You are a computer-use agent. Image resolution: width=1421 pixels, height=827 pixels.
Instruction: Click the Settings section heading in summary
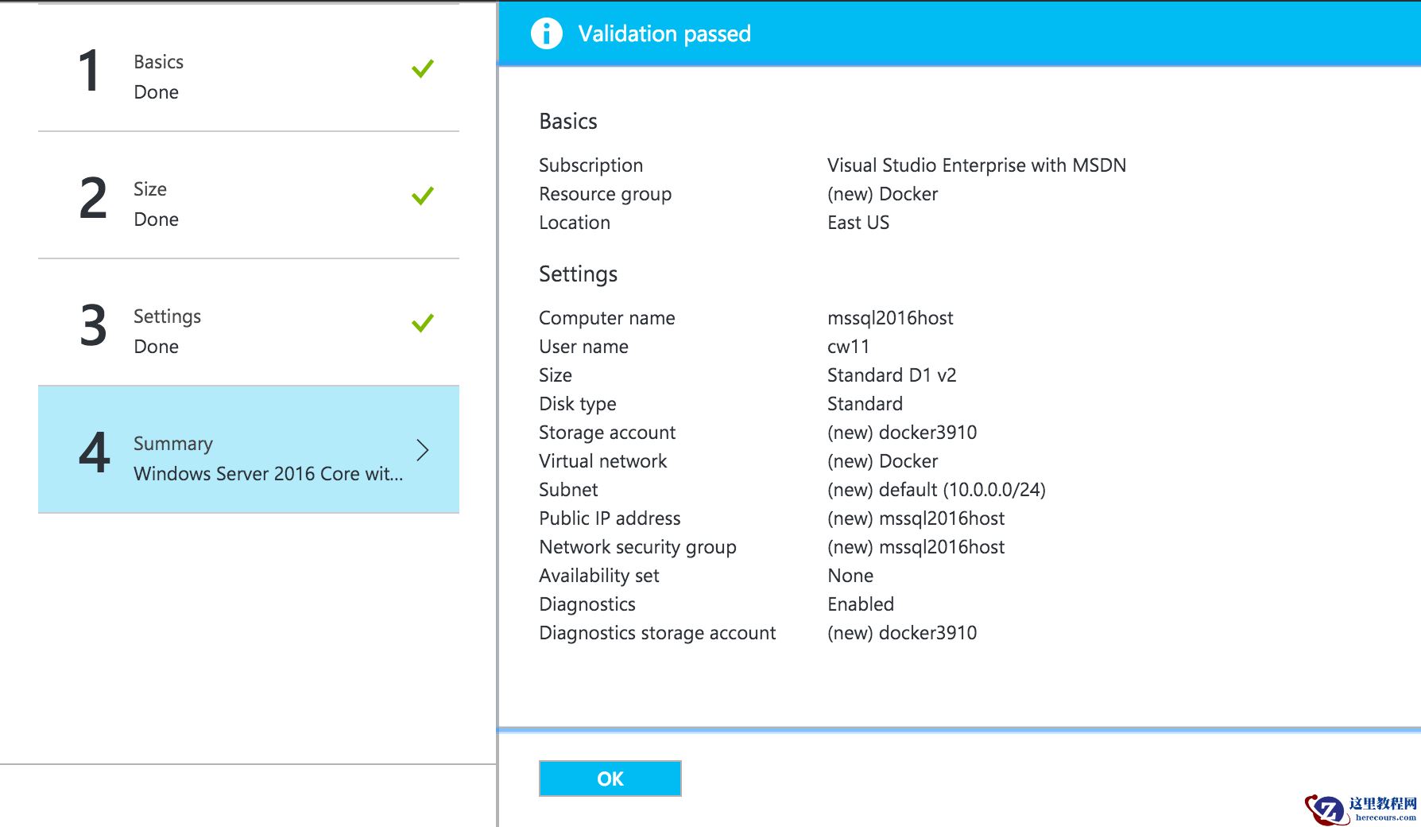pos(579,274)
